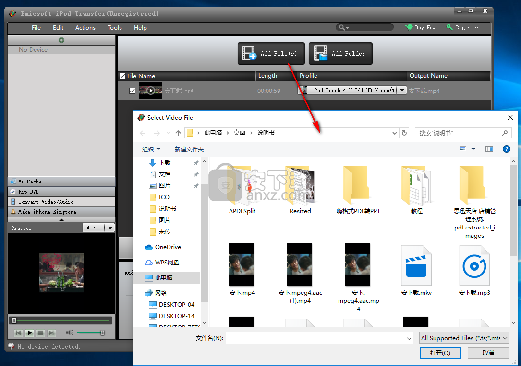This screenshot has height=366, width=521.
Task: Open the Help menu
Action: coord(140,27)
